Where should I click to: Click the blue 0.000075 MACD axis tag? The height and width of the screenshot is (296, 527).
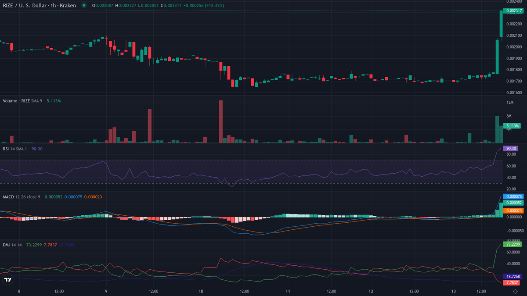click(x=514, y=196)
